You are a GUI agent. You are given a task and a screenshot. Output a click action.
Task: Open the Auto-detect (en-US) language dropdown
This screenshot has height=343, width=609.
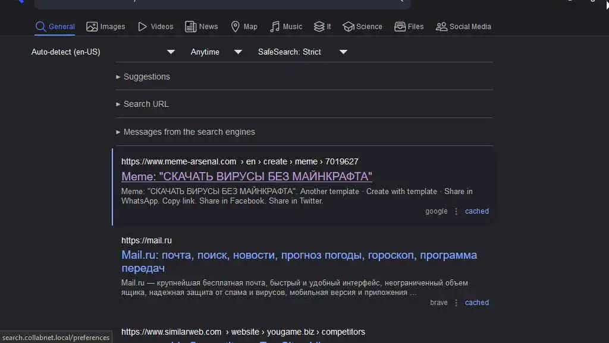tap(103, 52)
